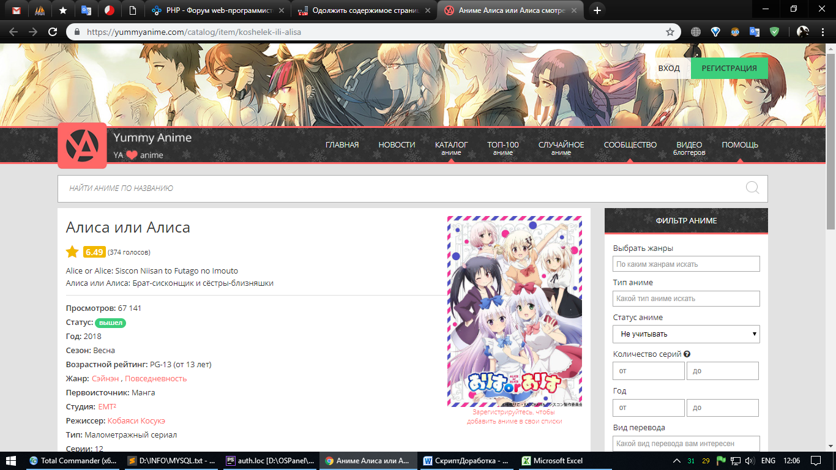Open the Повседневность genre link
This screenshot has width=836, height=470.
tap(155, 378)
